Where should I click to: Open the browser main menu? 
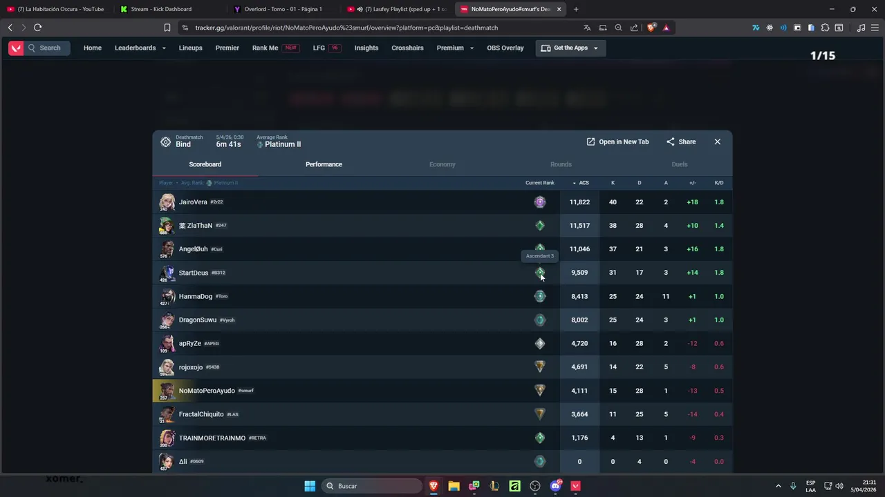click(875, 28)
